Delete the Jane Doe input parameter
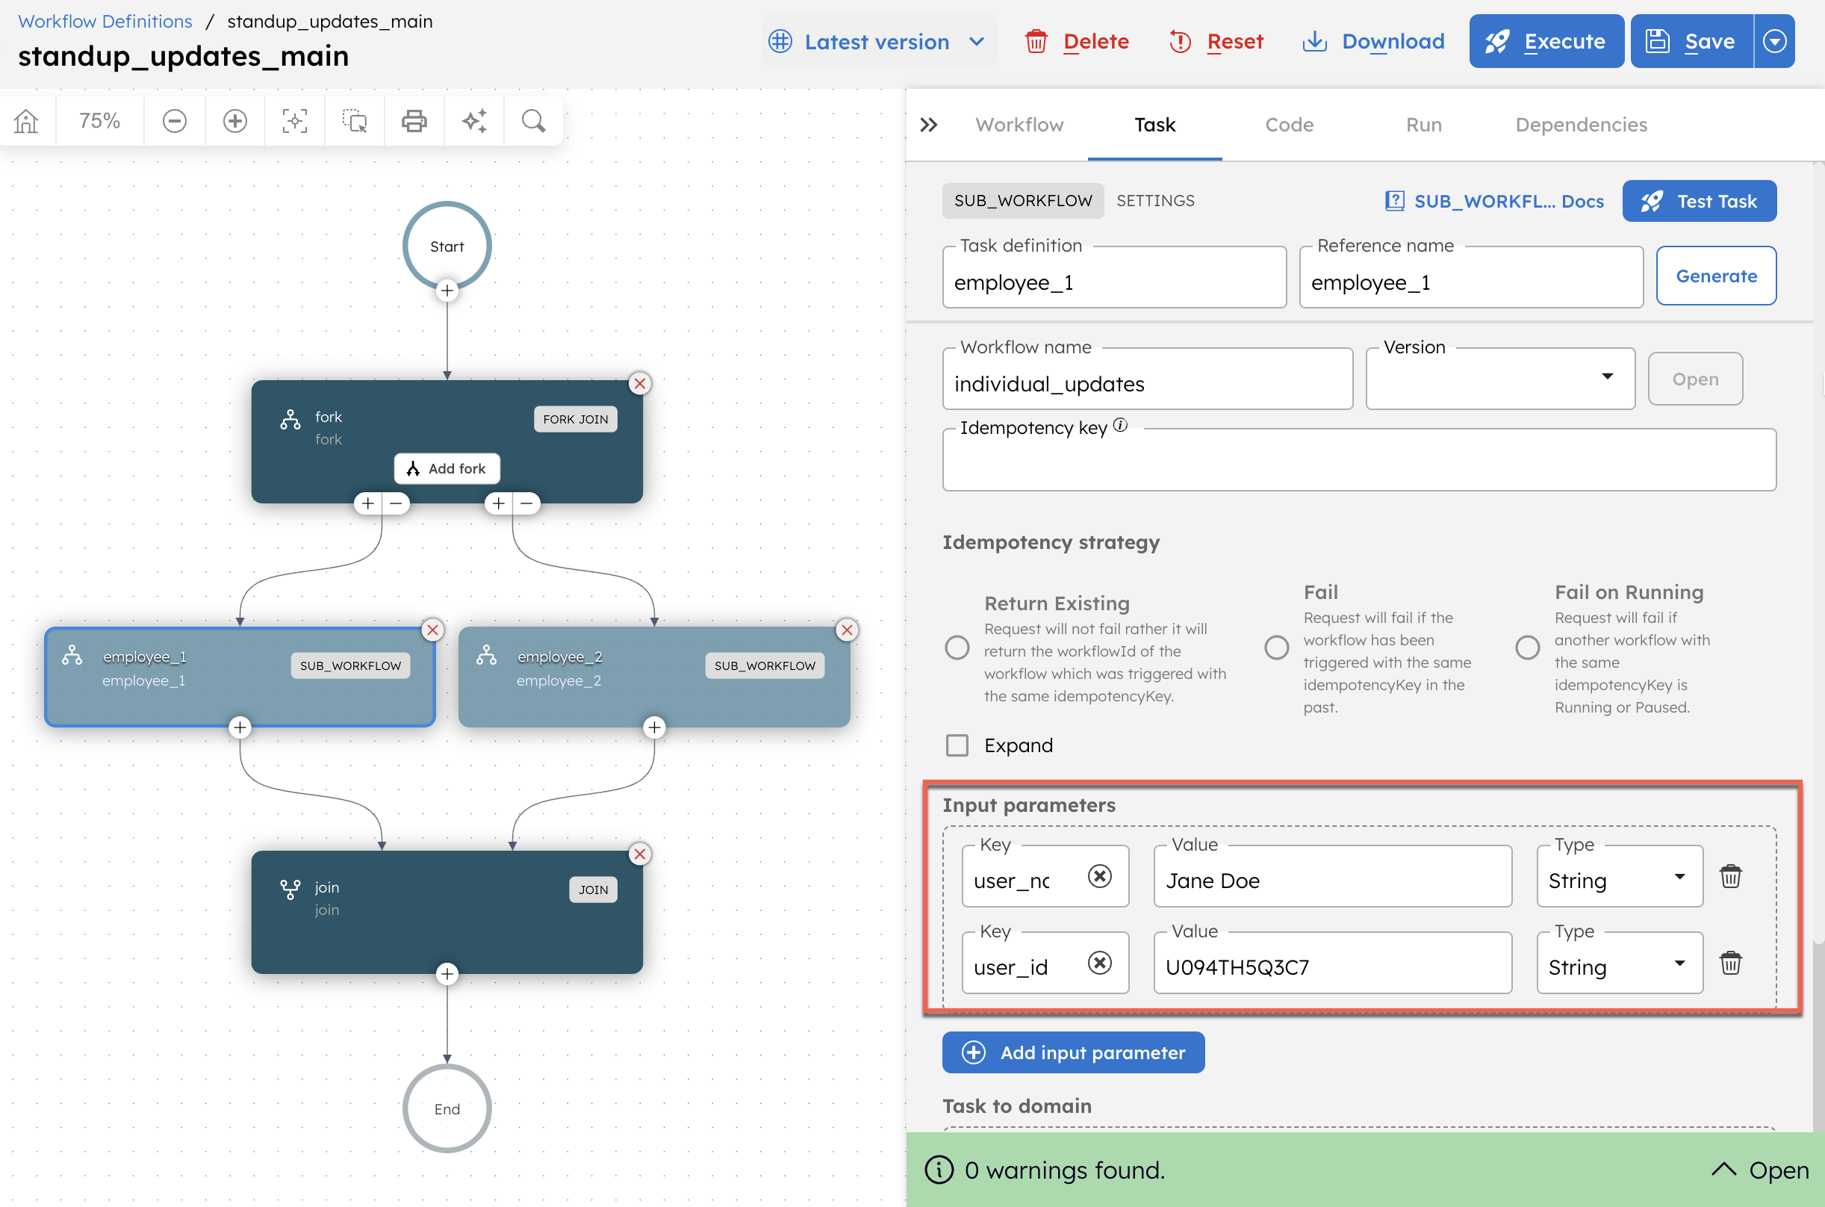Viewport: 1825px width, 1207px height. point(1730,876)
